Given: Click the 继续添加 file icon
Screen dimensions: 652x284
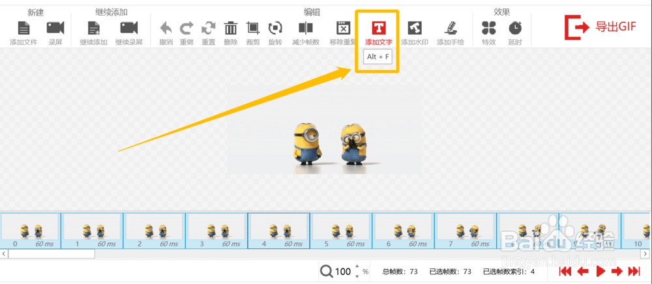Looking at the screenshot, I should pos(93,29).
